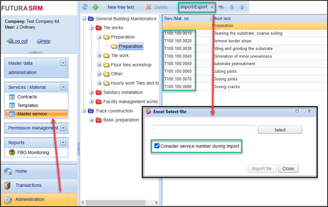Switch to the Transactions section
The image size is (328, 207).
pyautogui.click(x=28, y=185)
